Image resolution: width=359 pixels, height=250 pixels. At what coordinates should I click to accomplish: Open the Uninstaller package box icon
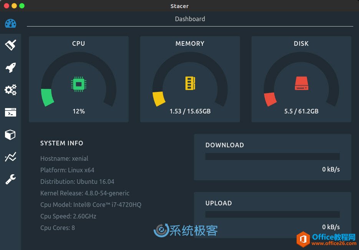[x=10, y=135]
